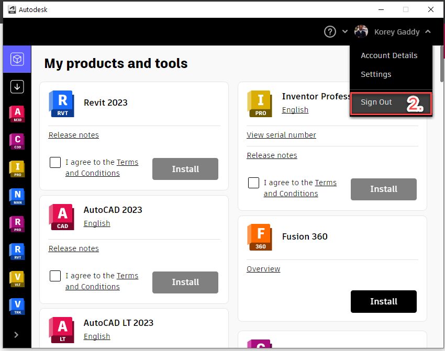Image resolution: width=445 pixels, height=351 pixels.
Task: Open Release notes for AutoCAD 2023
Action: coord(73,248)
